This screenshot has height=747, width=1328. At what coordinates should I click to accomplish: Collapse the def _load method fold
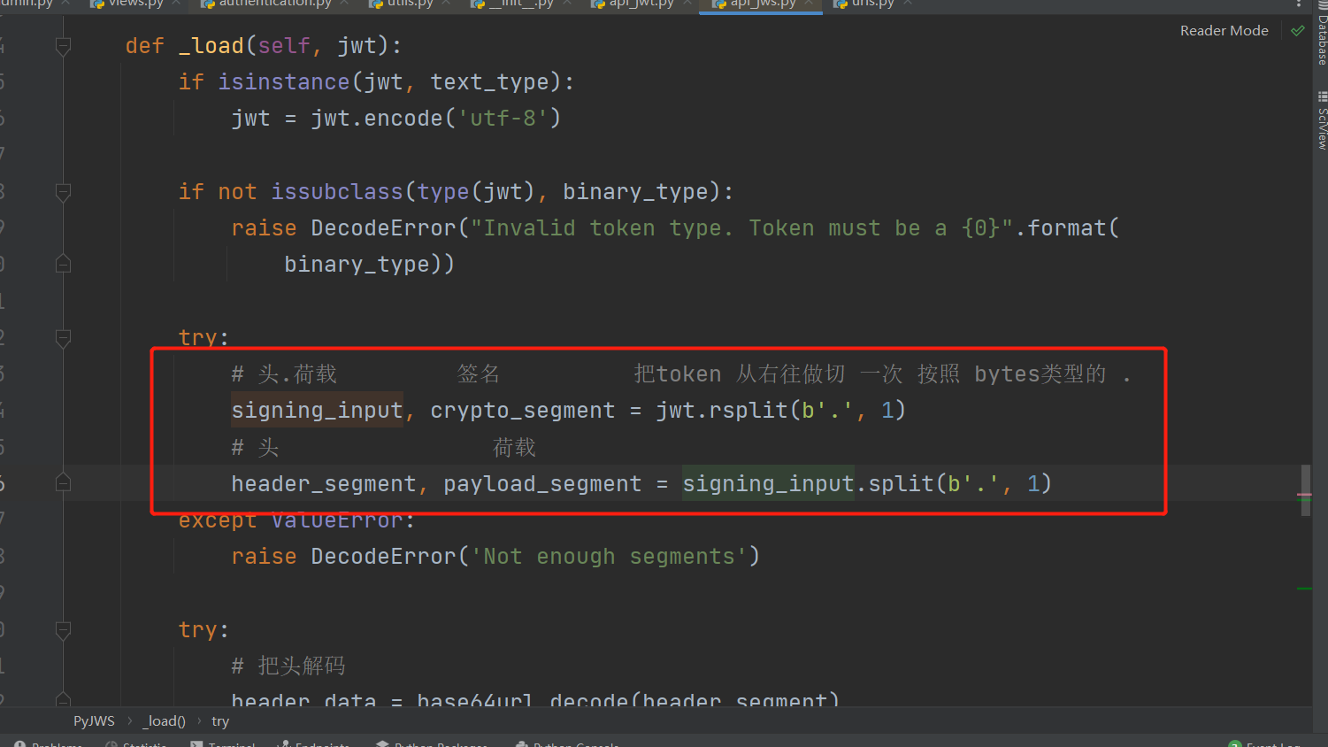point(63,46)
